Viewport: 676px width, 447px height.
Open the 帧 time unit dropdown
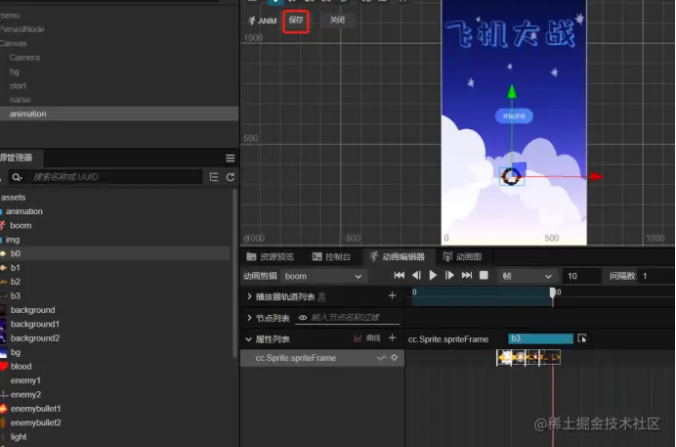tap(527, 276)
